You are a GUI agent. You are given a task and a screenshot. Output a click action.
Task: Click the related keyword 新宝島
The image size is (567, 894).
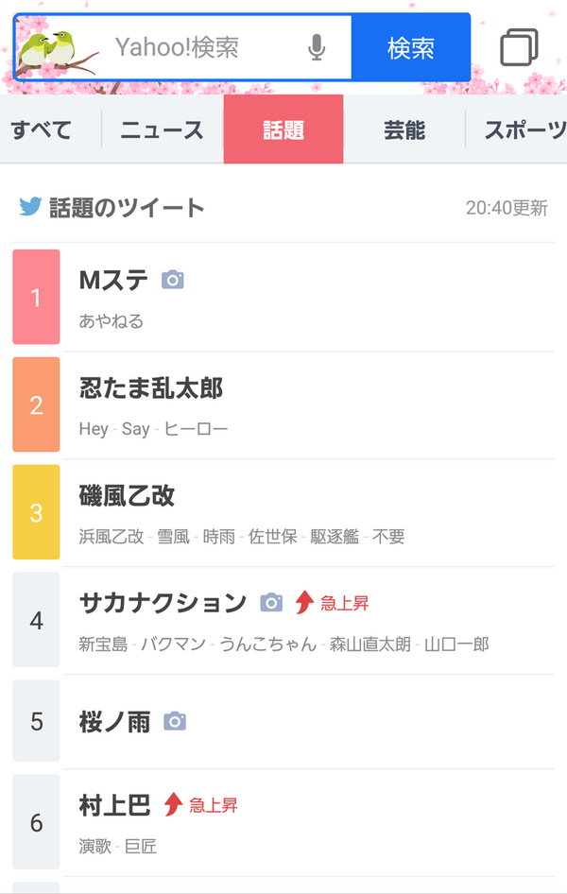(x=103, y=645)
